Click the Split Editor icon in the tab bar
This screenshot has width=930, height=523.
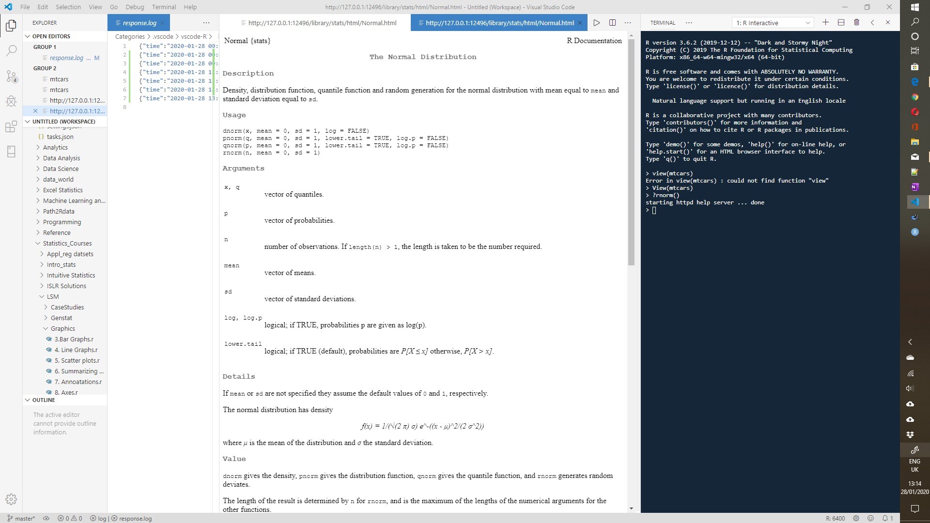point(612,22)
